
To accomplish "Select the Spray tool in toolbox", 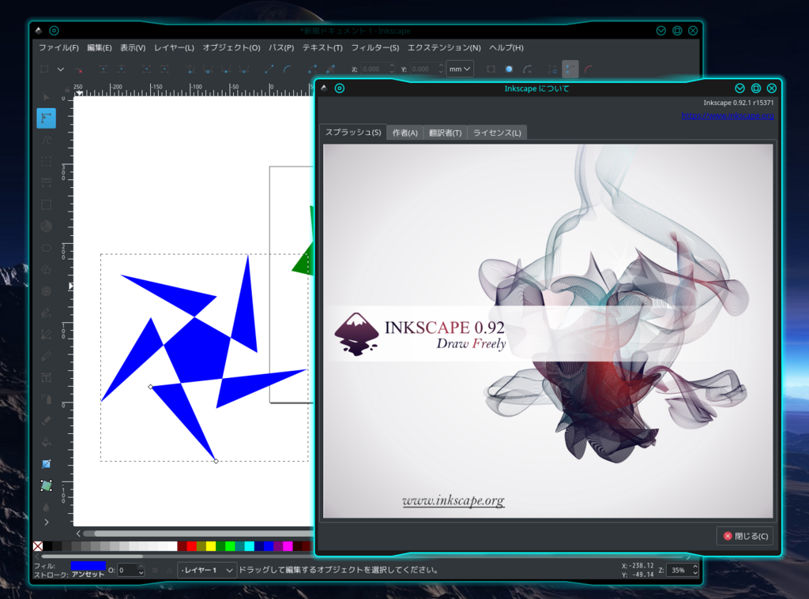I will click(46, 399).
